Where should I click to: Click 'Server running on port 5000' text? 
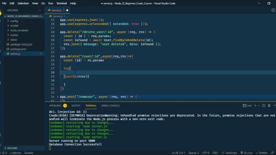(72, 141)
